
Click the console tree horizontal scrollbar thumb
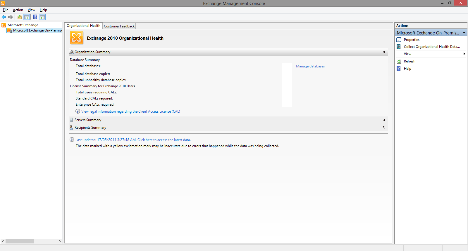coord(20,241)
